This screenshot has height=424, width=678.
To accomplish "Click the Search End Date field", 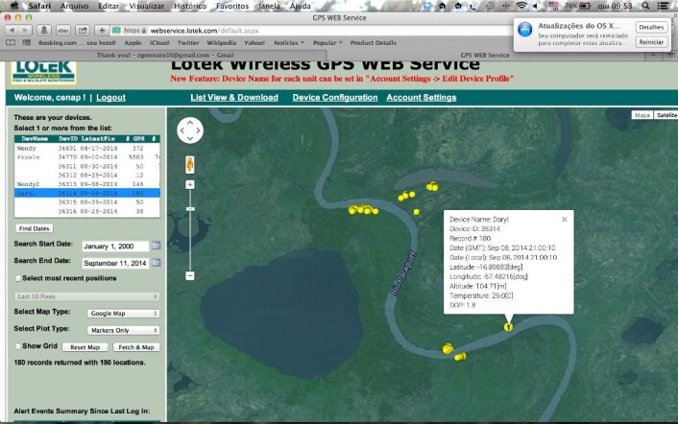I will tap(115, 263).
